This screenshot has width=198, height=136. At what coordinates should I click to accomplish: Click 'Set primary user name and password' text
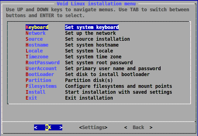[113, 68]
